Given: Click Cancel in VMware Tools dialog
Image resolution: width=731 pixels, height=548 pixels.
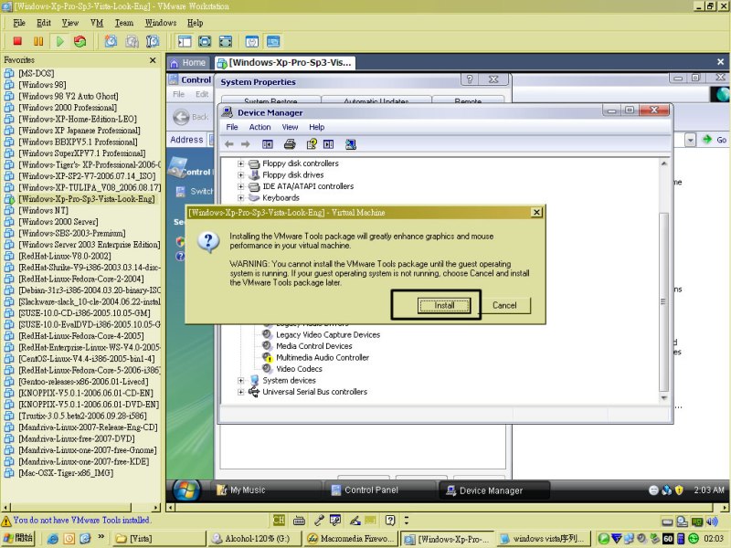Looking at the screenshot, I should [504, 306].
